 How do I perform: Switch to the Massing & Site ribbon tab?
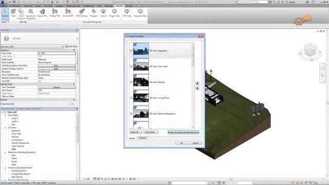(x=73, y=6)
